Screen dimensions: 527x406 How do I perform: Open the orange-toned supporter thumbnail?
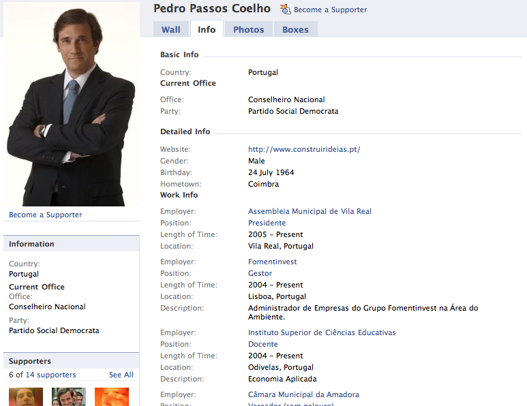112,396
